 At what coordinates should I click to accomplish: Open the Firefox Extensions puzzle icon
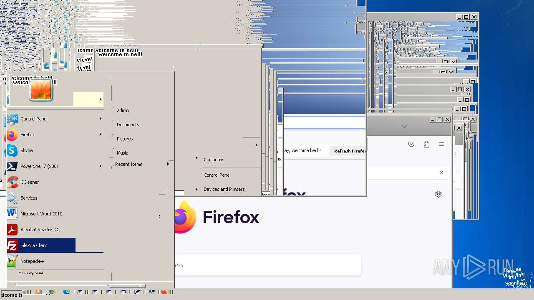point(426,144)
